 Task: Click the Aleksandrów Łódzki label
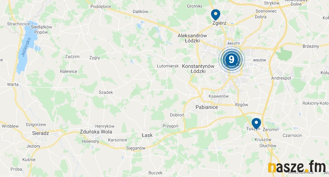click(192, 38)
